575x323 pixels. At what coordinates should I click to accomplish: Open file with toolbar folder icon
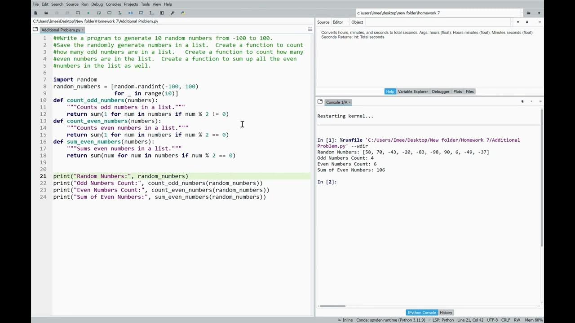(46, 13)
